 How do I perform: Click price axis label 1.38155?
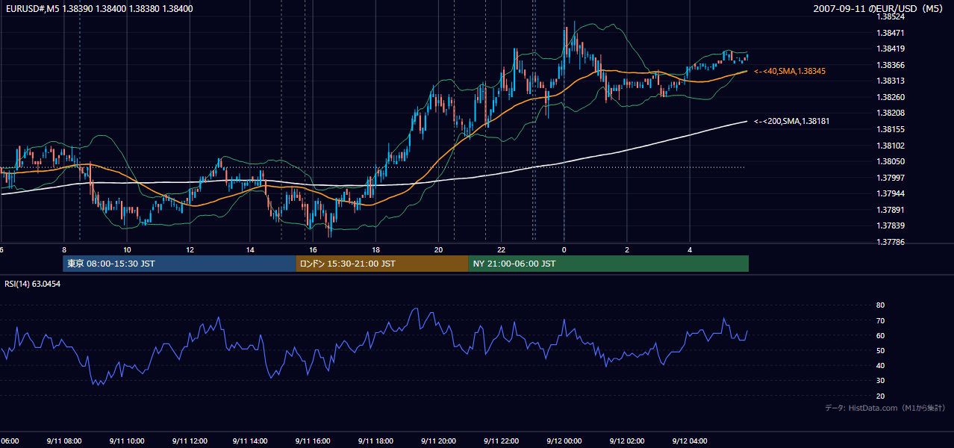pyautogui.click(x=891, y=129)
